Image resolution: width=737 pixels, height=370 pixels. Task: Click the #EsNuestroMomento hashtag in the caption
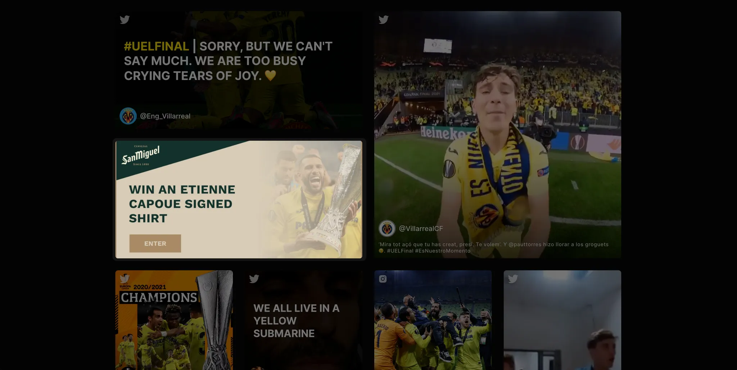[x=443, y=251]
